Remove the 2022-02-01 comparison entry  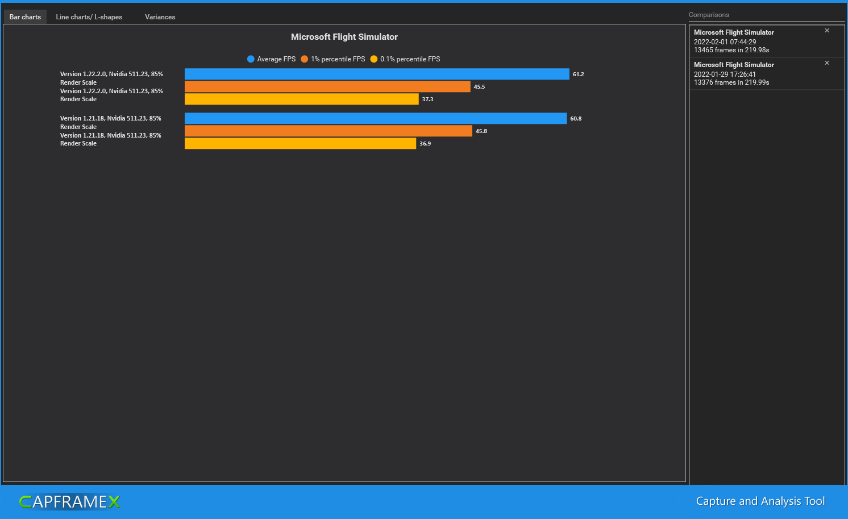[827, 31]
